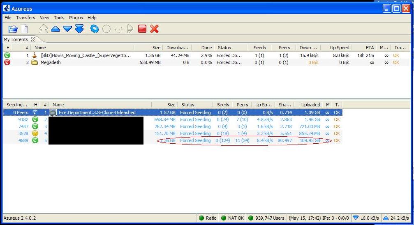This screenshot has width=414, height=225.
Task: Click the red X remove icon
Action: point(154,29)
